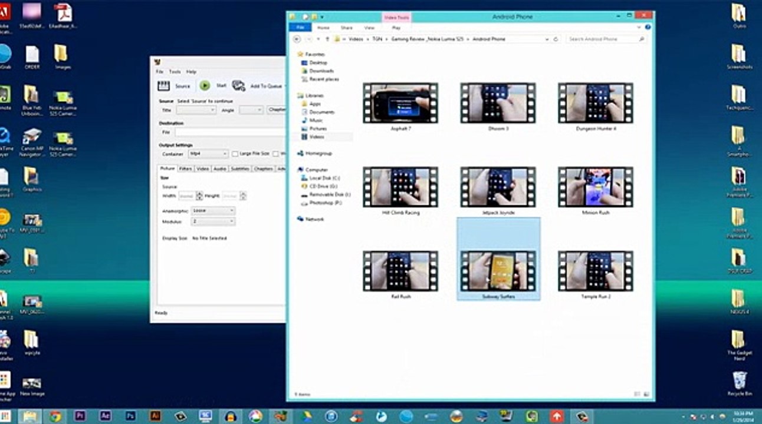The height and width of the screenshot is (424, 762).
Task: Click the Graphics folder on desktop
Action: click(32, 179)
